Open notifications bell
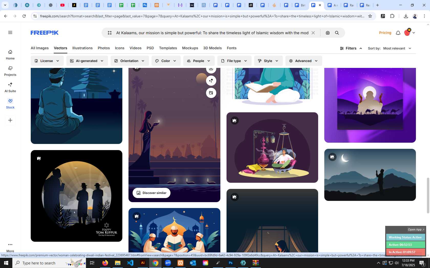 tap(398, 33)
